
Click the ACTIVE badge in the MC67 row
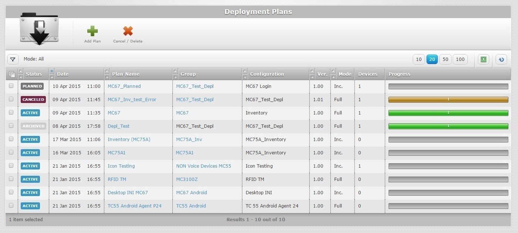30,113
